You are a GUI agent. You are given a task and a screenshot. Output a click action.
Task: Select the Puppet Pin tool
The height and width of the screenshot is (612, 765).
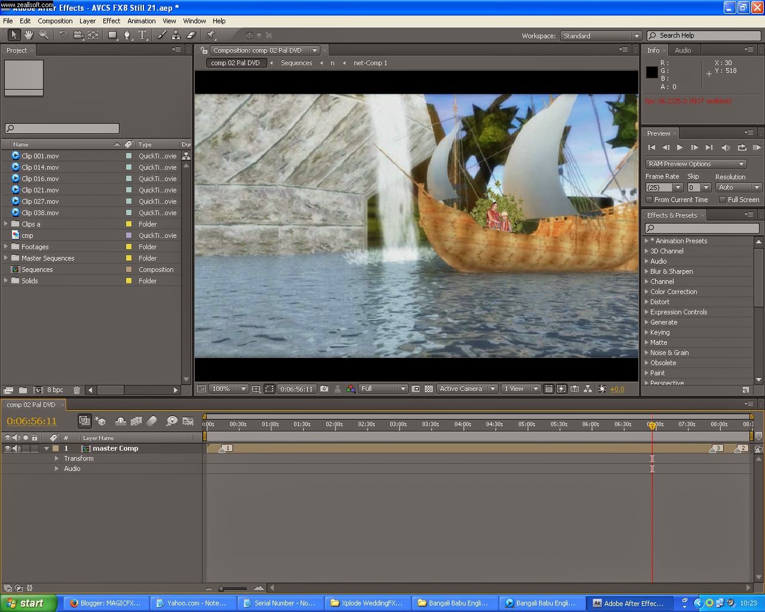click(211, 35)
